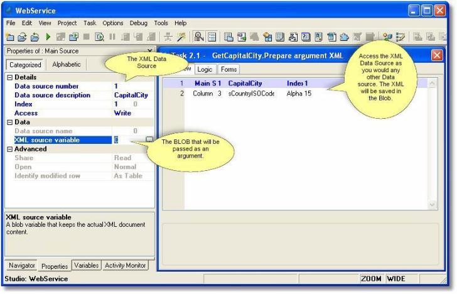Show the Navigator panel tab
The height and width of the screenshot is (294, 457).
point(22,266)
